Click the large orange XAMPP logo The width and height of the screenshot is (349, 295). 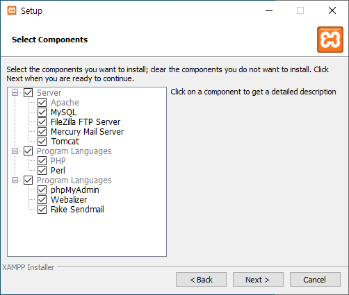(x=330, y=40)
